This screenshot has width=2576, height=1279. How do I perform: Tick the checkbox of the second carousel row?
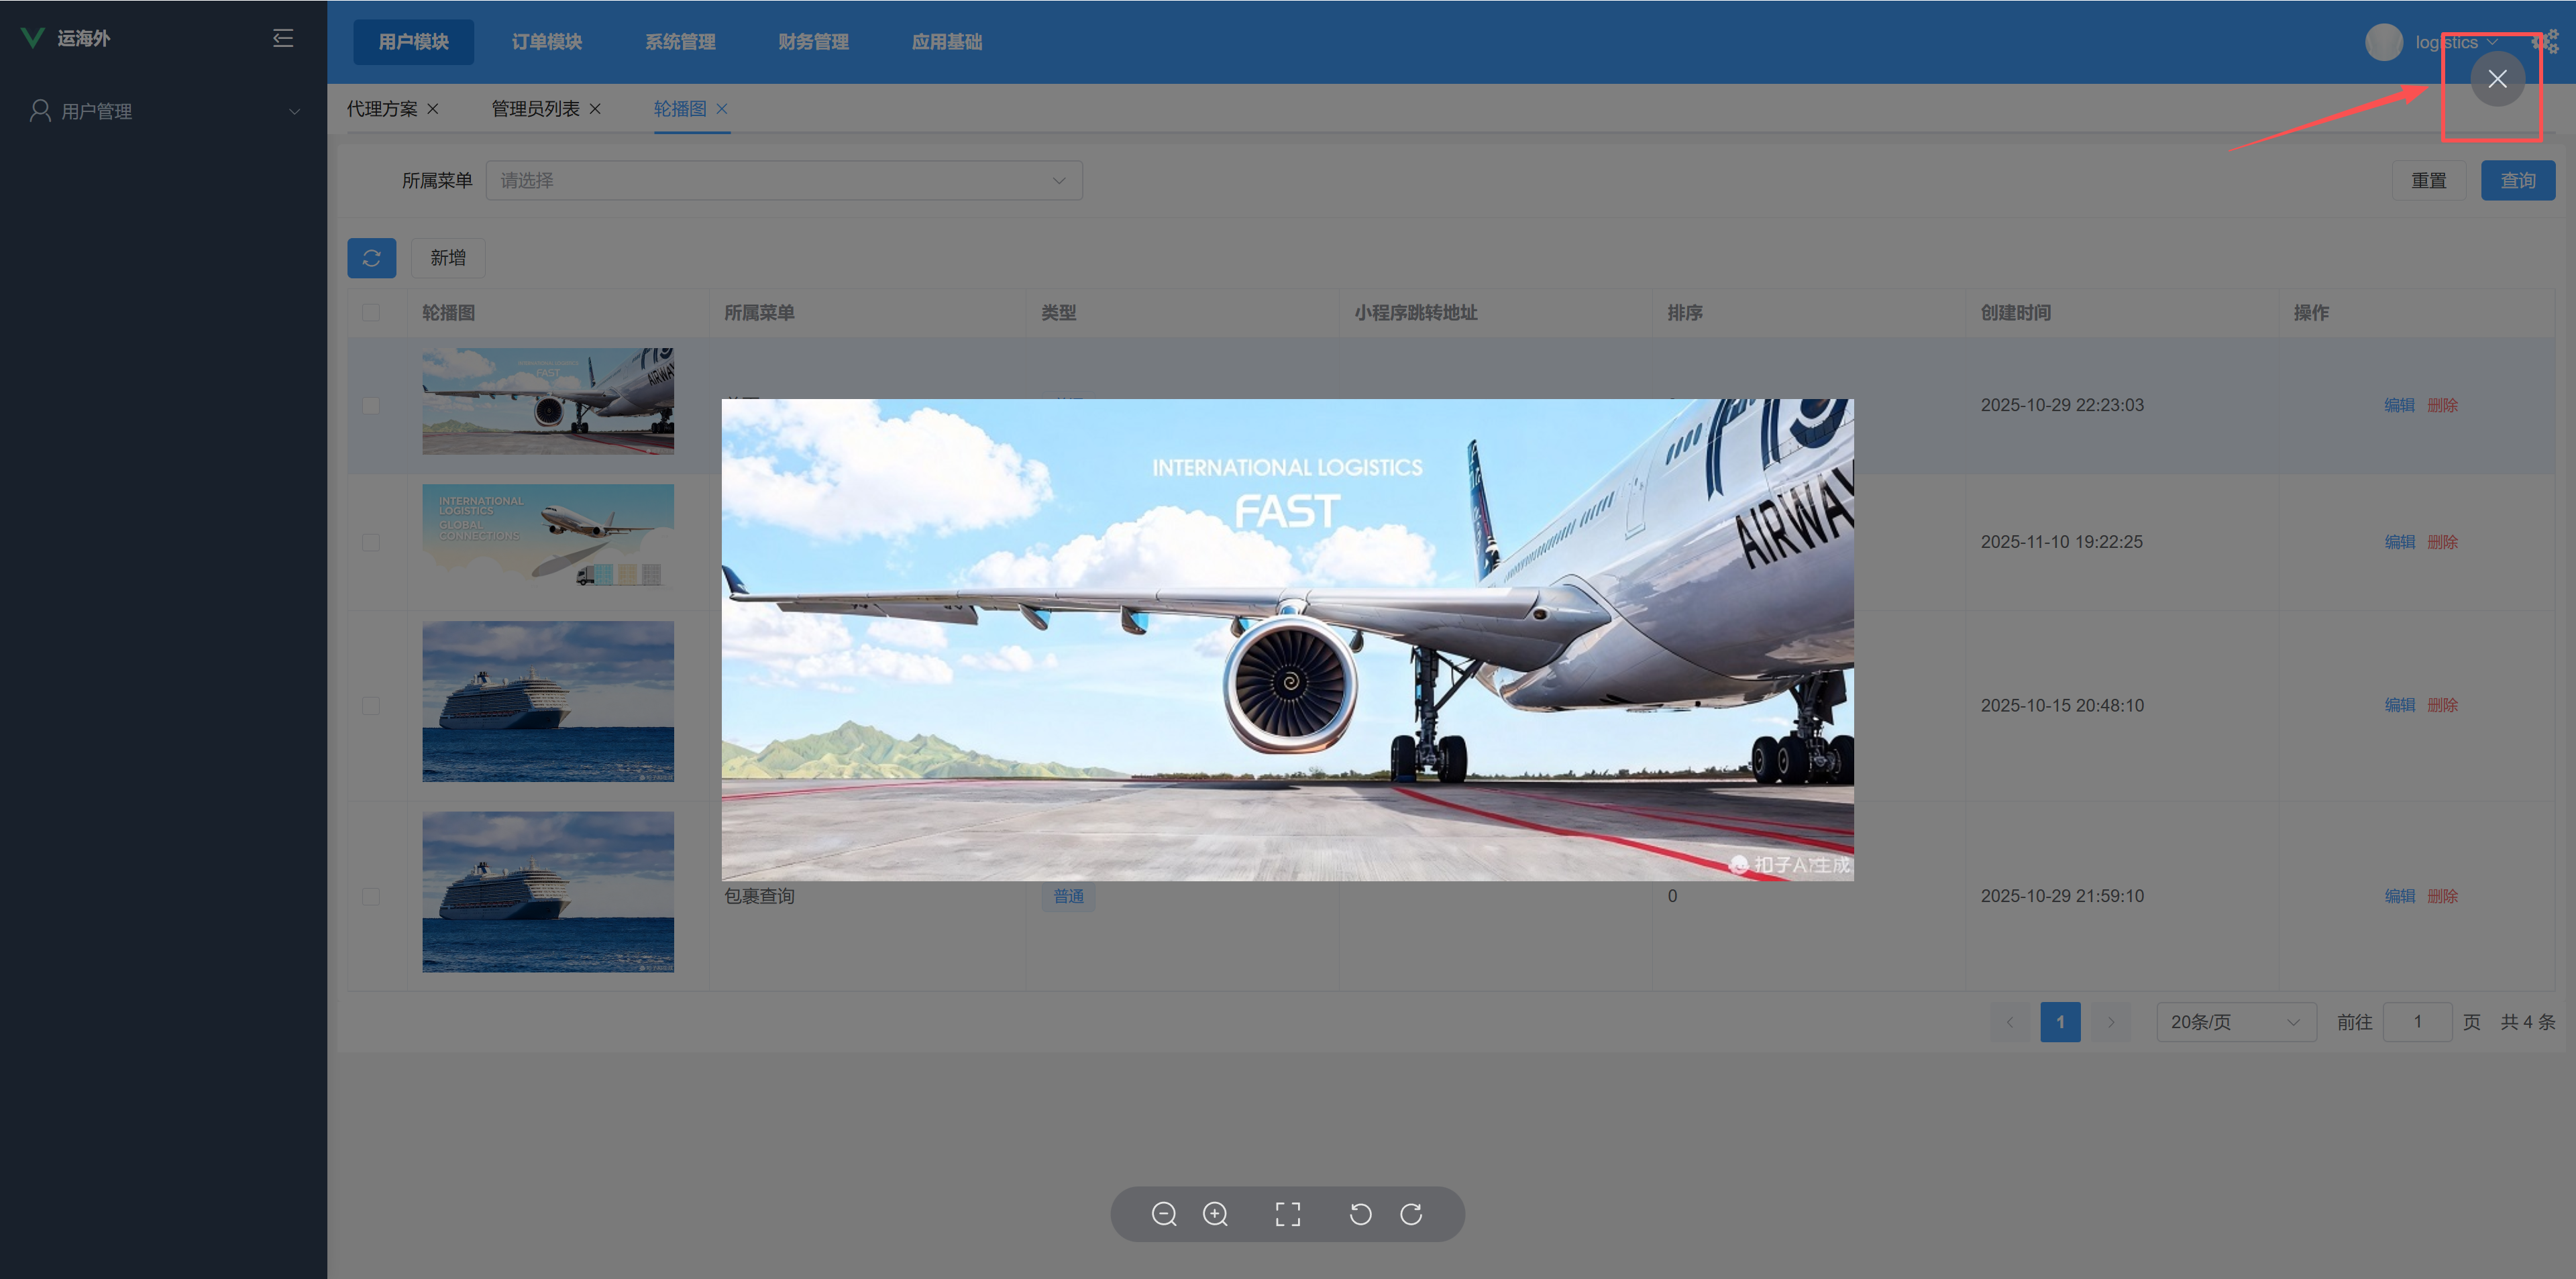click(371, 542)
